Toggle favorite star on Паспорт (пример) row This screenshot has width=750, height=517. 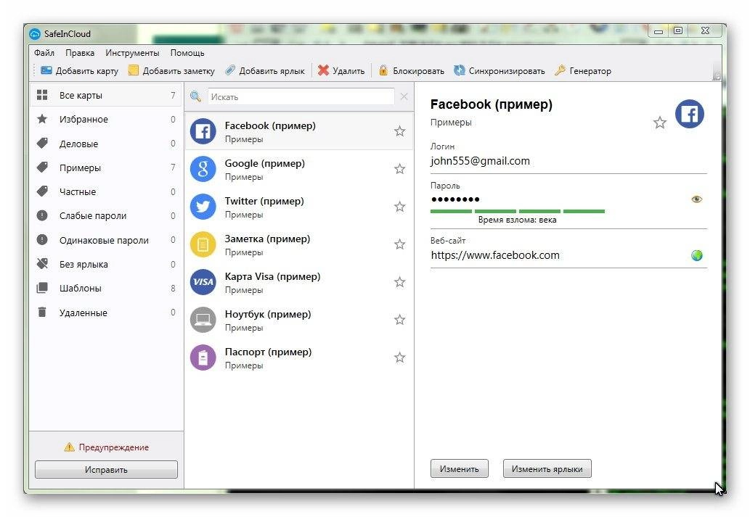(x=400, y=357)
